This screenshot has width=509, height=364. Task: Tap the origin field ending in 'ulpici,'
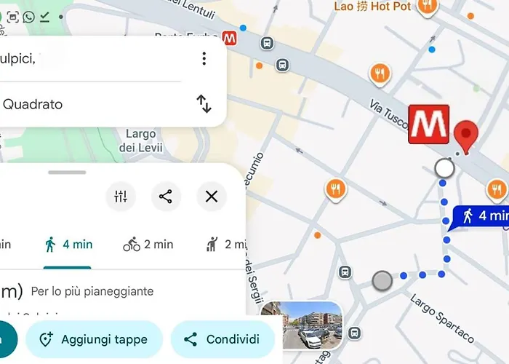(91, 59)
